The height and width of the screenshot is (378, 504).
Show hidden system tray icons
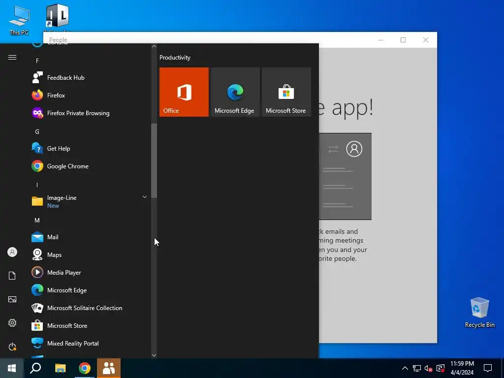click(405, 368)
